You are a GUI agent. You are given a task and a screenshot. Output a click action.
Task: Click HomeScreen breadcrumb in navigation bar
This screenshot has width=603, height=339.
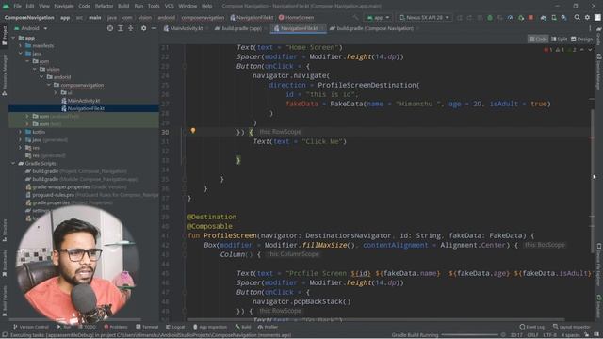click(296, 18)
